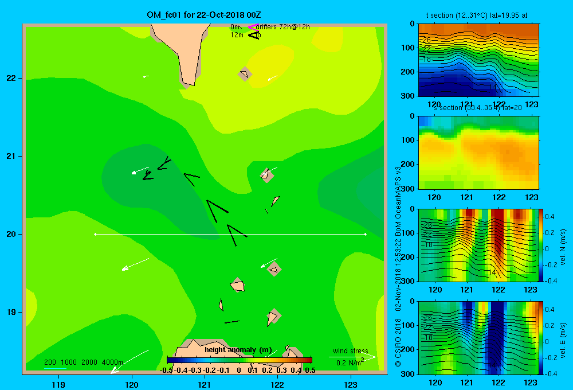
Task: Click latitude label 19 on the main map
Action: (x=11, y=312)
